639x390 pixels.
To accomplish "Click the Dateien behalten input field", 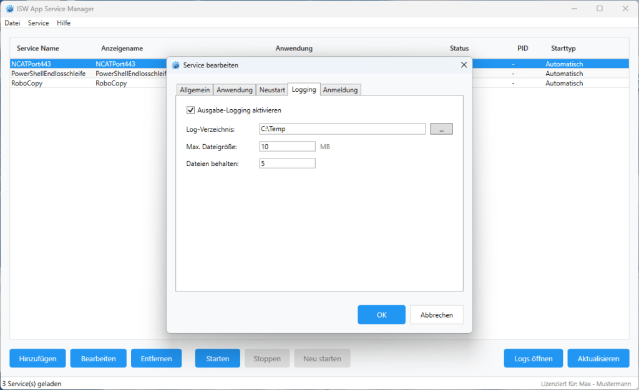I will click(x=287, y=162).
